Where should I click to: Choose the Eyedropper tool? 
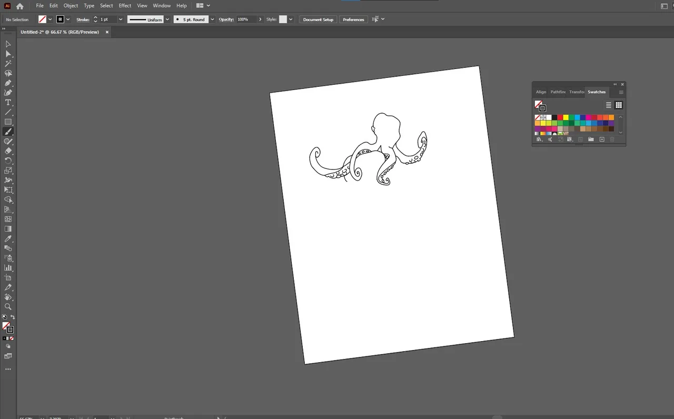click(8, 239)
